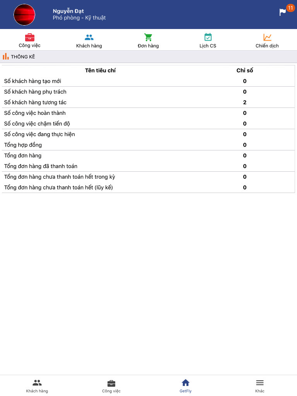Switch to the bottom Khách hàng tab

pos(37,386)
